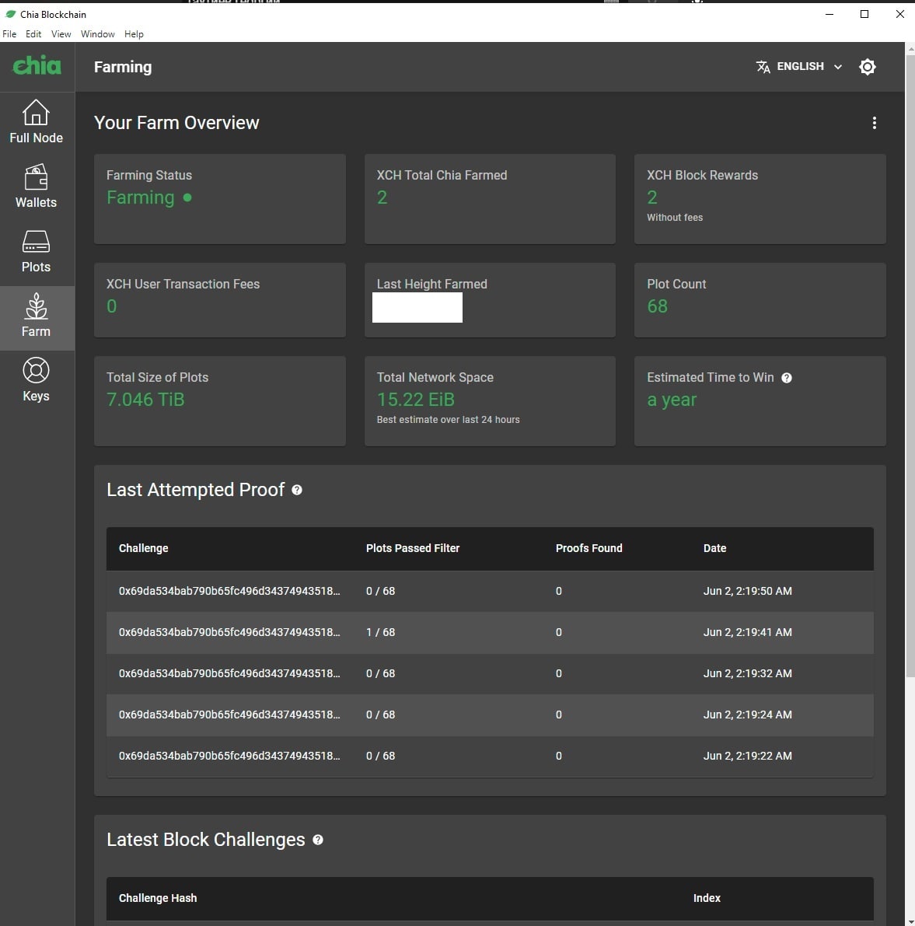Click date 'Jun 2, 2:19:22 AM'

(x=747, y=756)
